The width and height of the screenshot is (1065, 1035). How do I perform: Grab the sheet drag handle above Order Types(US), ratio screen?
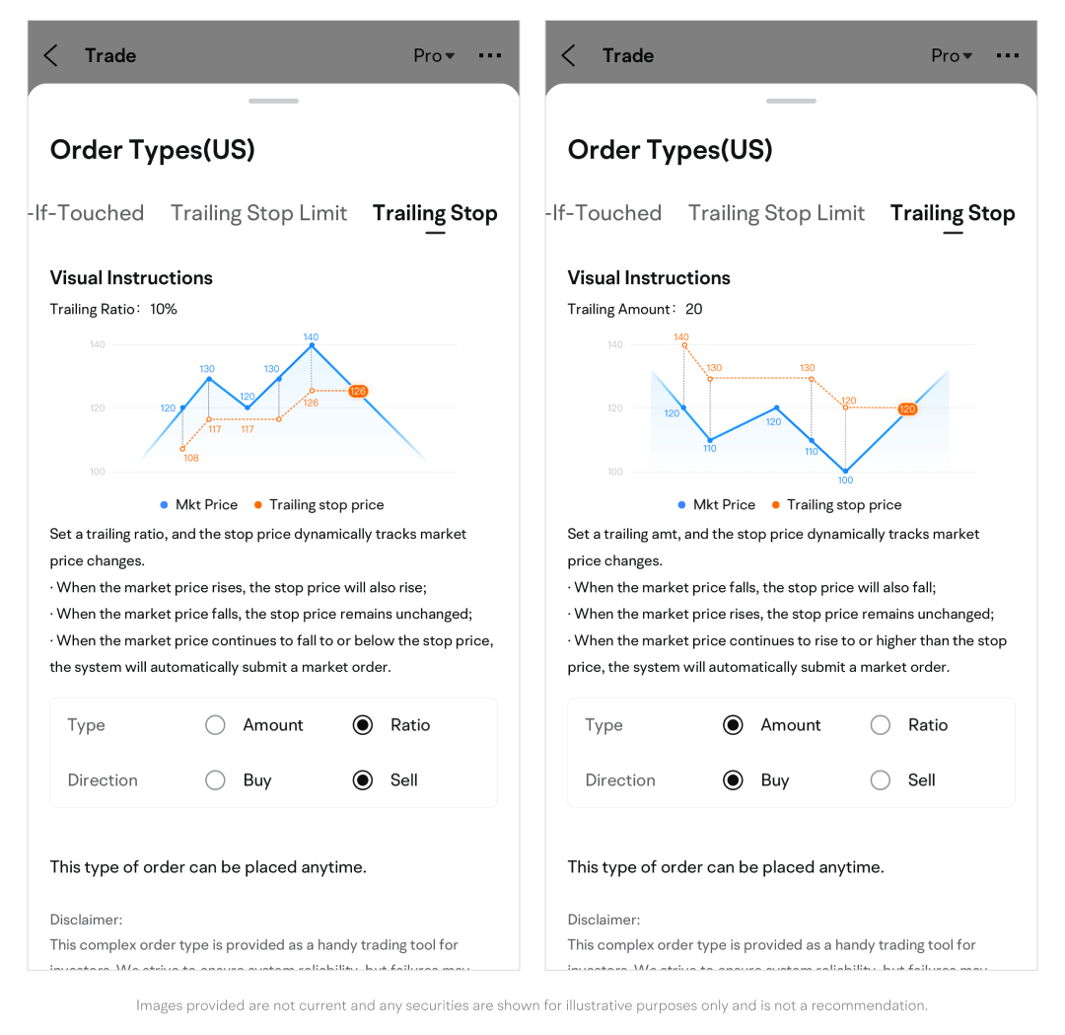pyautogui.click(x=273, y=101)
